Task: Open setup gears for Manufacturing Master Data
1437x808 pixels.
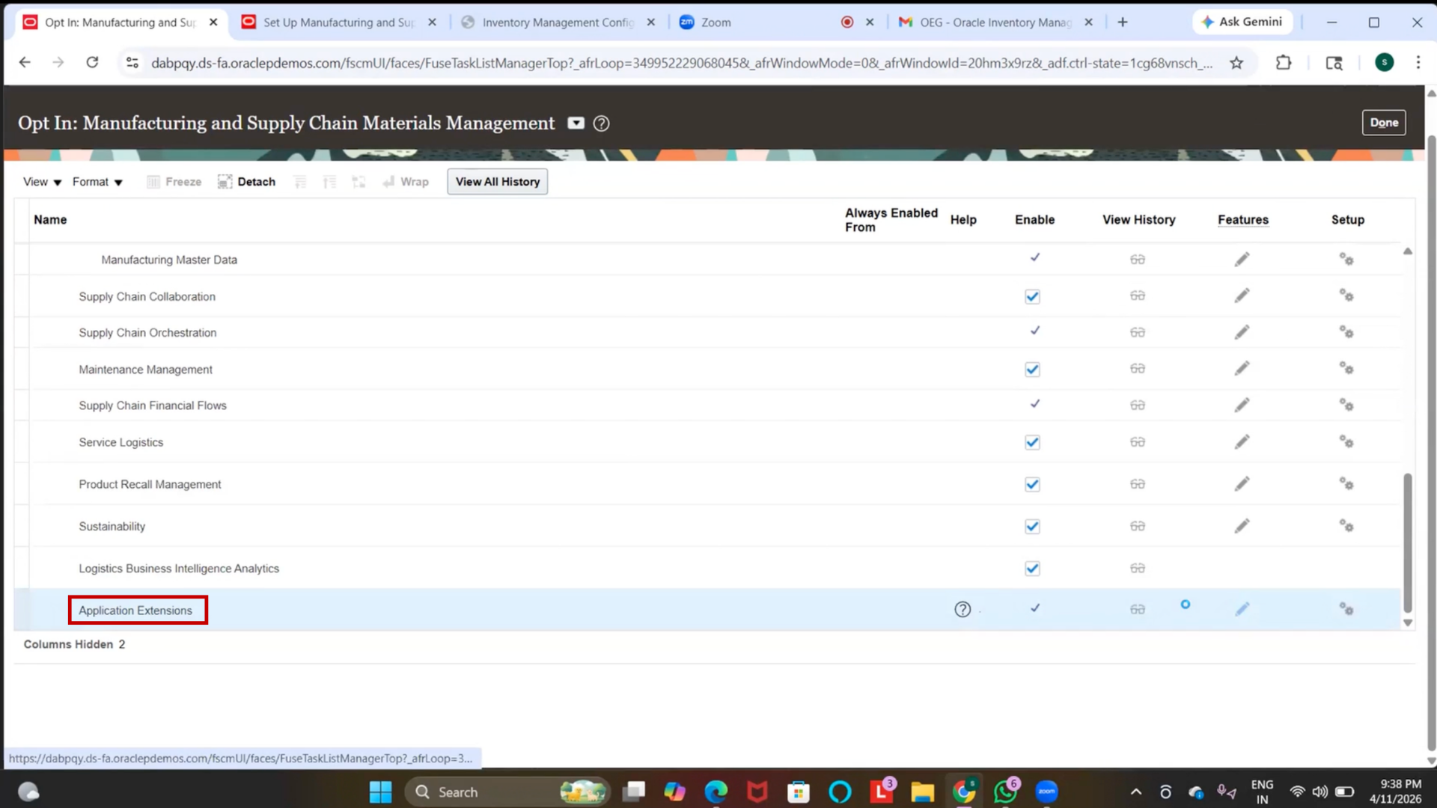Action: point(1346,260)
